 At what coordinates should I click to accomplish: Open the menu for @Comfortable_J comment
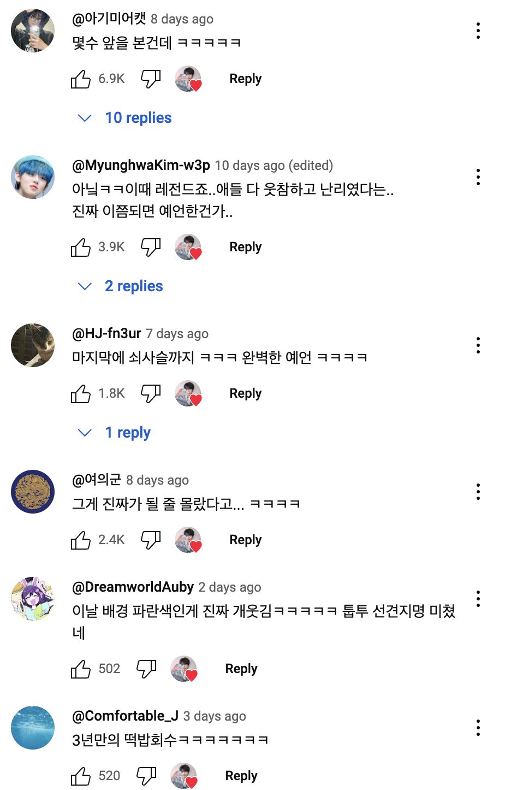pyautogui.click(x=478, y=728)
